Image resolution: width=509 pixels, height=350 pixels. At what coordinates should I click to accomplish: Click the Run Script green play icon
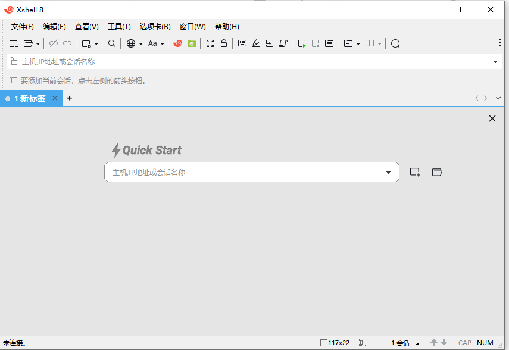[302, 43]
